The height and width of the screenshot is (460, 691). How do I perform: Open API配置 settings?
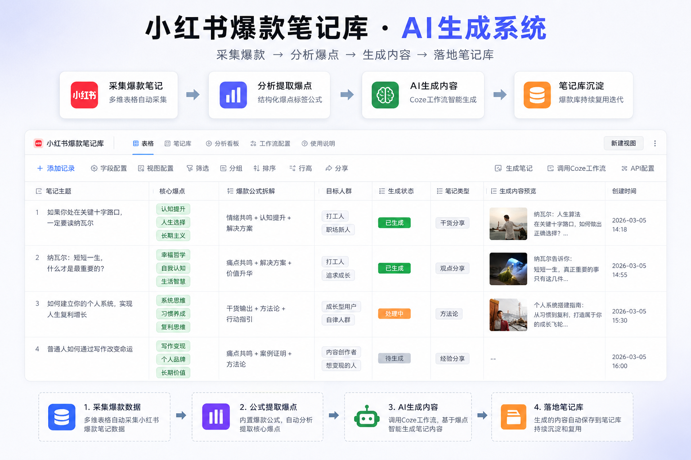(x=638, y=168)
